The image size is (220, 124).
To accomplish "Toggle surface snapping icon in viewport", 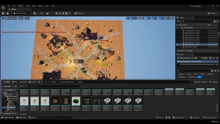I will 143,18.
